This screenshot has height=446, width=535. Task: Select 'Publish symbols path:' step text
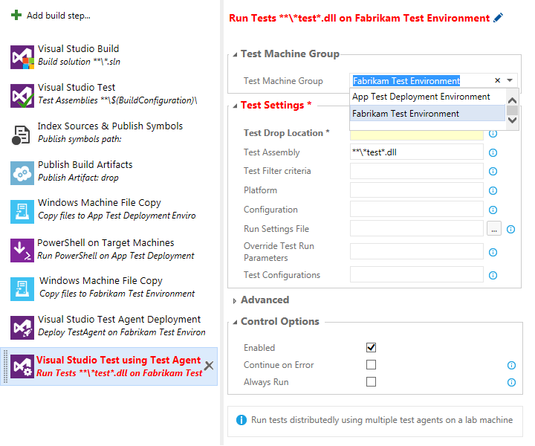coord(80,139)
